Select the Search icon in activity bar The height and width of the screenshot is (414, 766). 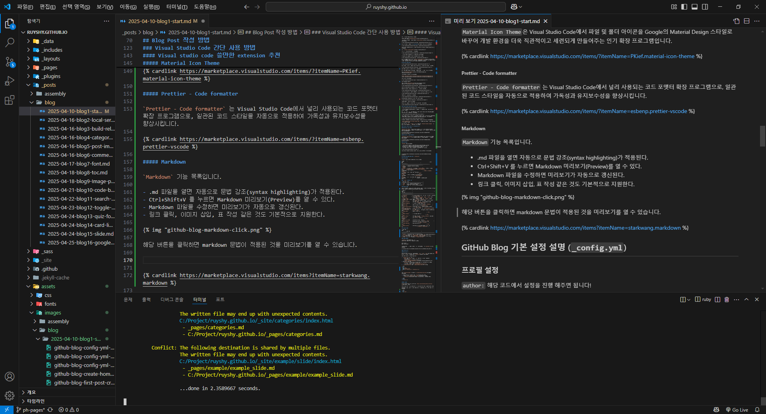[x=10, y=43]
